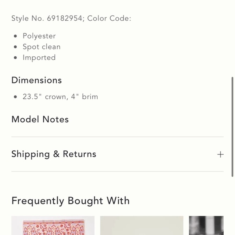This screenshot has width=235, height=235.
Task: Click the bullet dot beside 23.5" crown
Action: point(15,97)
